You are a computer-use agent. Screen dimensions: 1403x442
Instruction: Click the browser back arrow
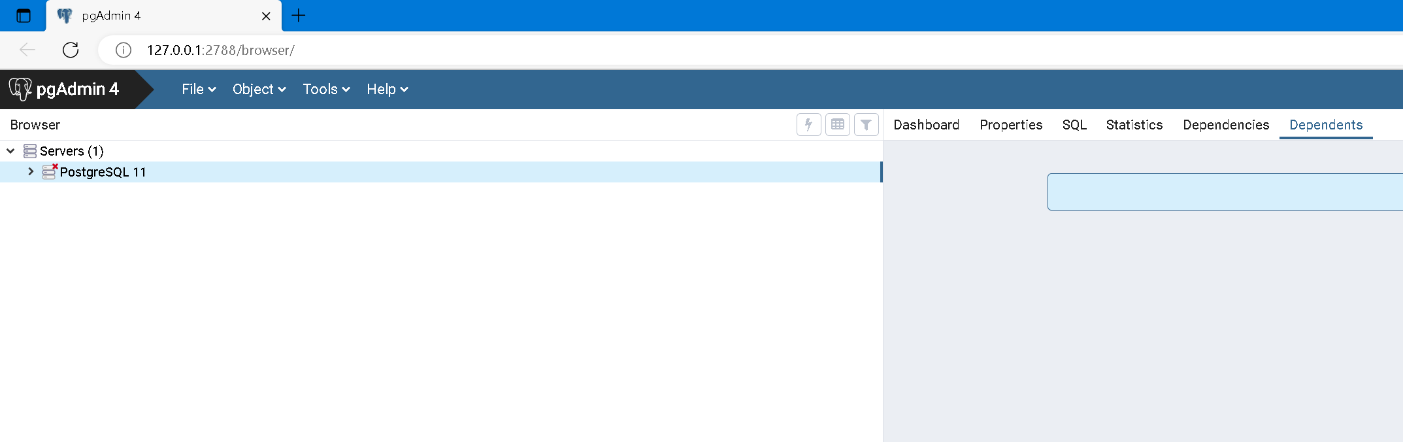[x=27, y=50]
